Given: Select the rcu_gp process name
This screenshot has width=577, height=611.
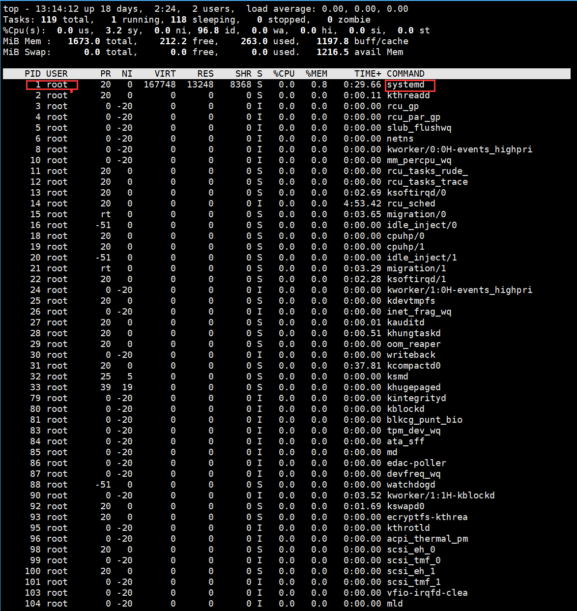Looking at the screenshot, I should pyautogui.click(x=403, y=106).
